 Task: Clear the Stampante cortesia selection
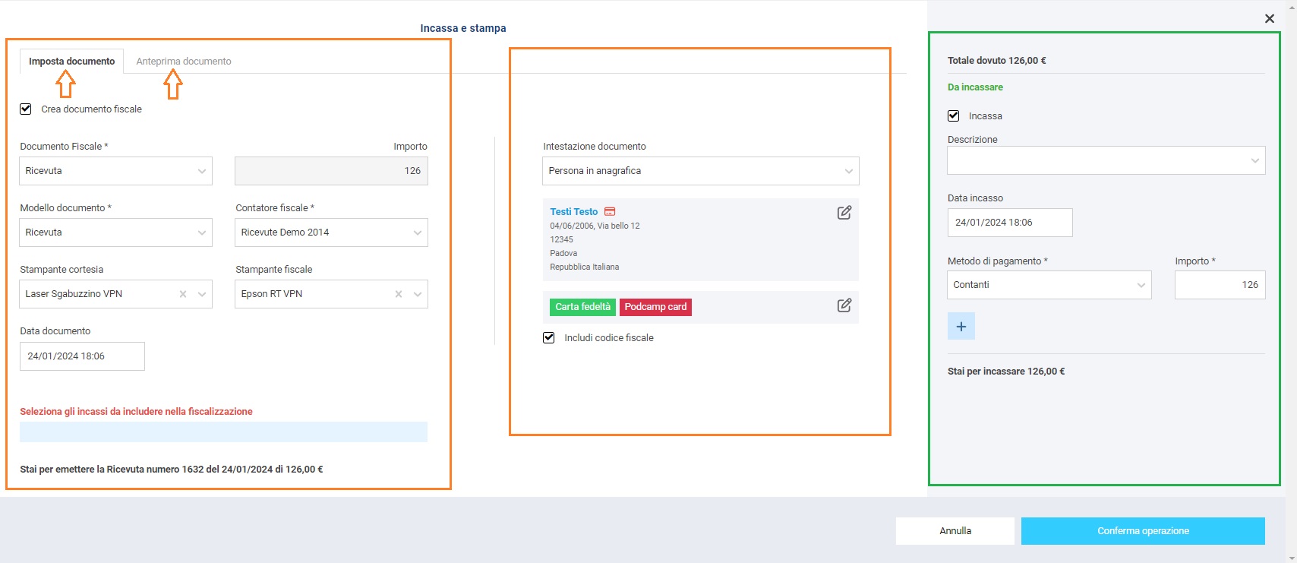[x=183, y=294]
